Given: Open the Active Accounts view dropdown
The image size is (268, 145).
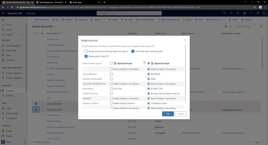Looking at the screenshot, I should [x=55, y=27].
